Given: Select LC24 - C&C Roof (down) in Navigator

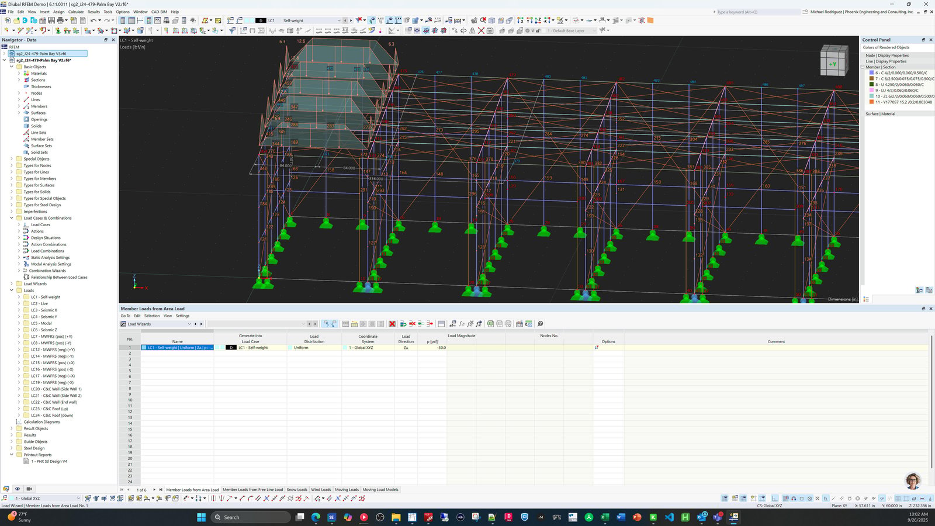Looking at the screenshot, I should [52, 416].
